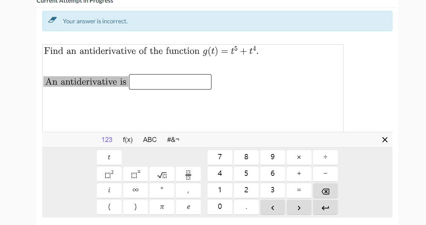Viewport: 426px width, 225px height.
Task: Click the Euler constant e key
Action: tap(188, 207)
